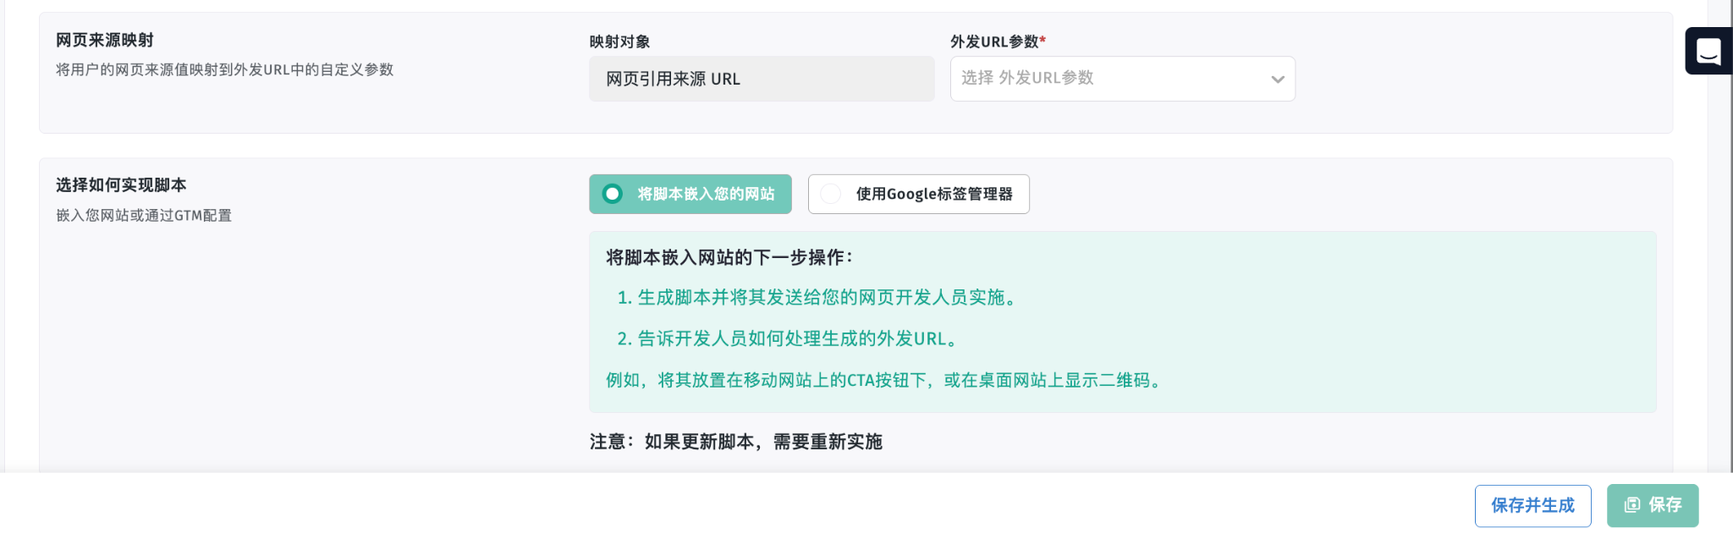Click step 1 about 生成脚本 instructions
This screenshot has width=1733, height=539.
(x=819, y=298)
